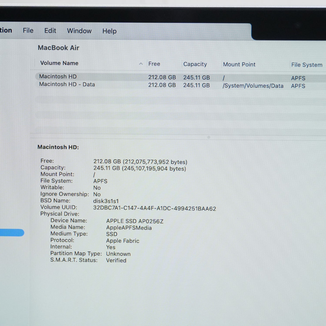Open the Help menu
Screen dimensions: 326x326
coord(109,31)
